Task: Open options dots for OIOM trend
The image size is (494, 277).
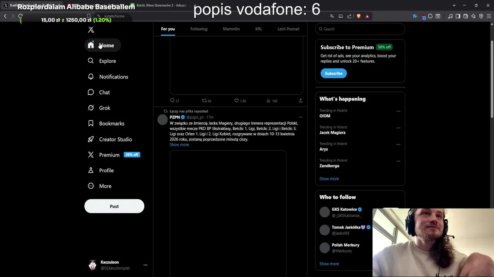Action: tap(398, 111)
